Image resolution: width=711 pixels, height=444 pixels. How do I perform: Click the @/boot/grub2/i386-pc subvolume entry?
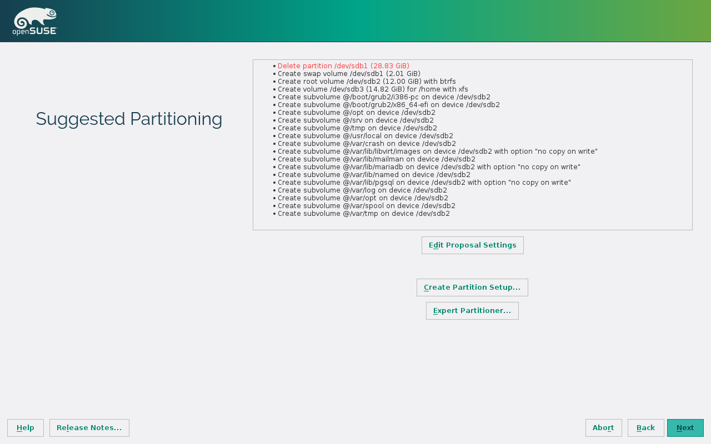coord(383,97)
